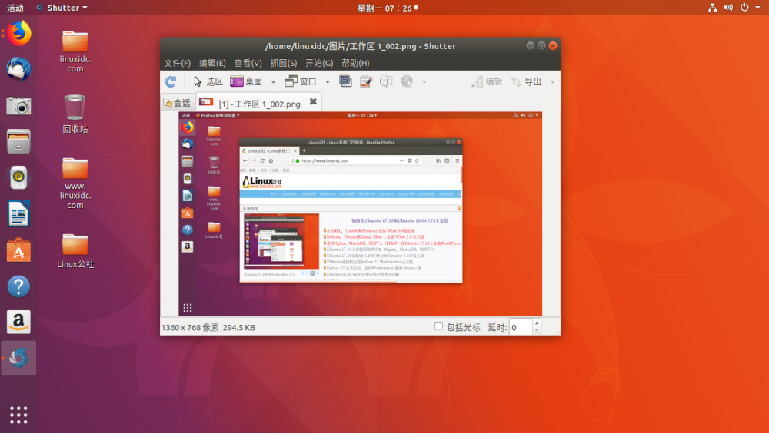Expand the arrow next to 导出
The image size is (769, 433).
coord(553,82)
